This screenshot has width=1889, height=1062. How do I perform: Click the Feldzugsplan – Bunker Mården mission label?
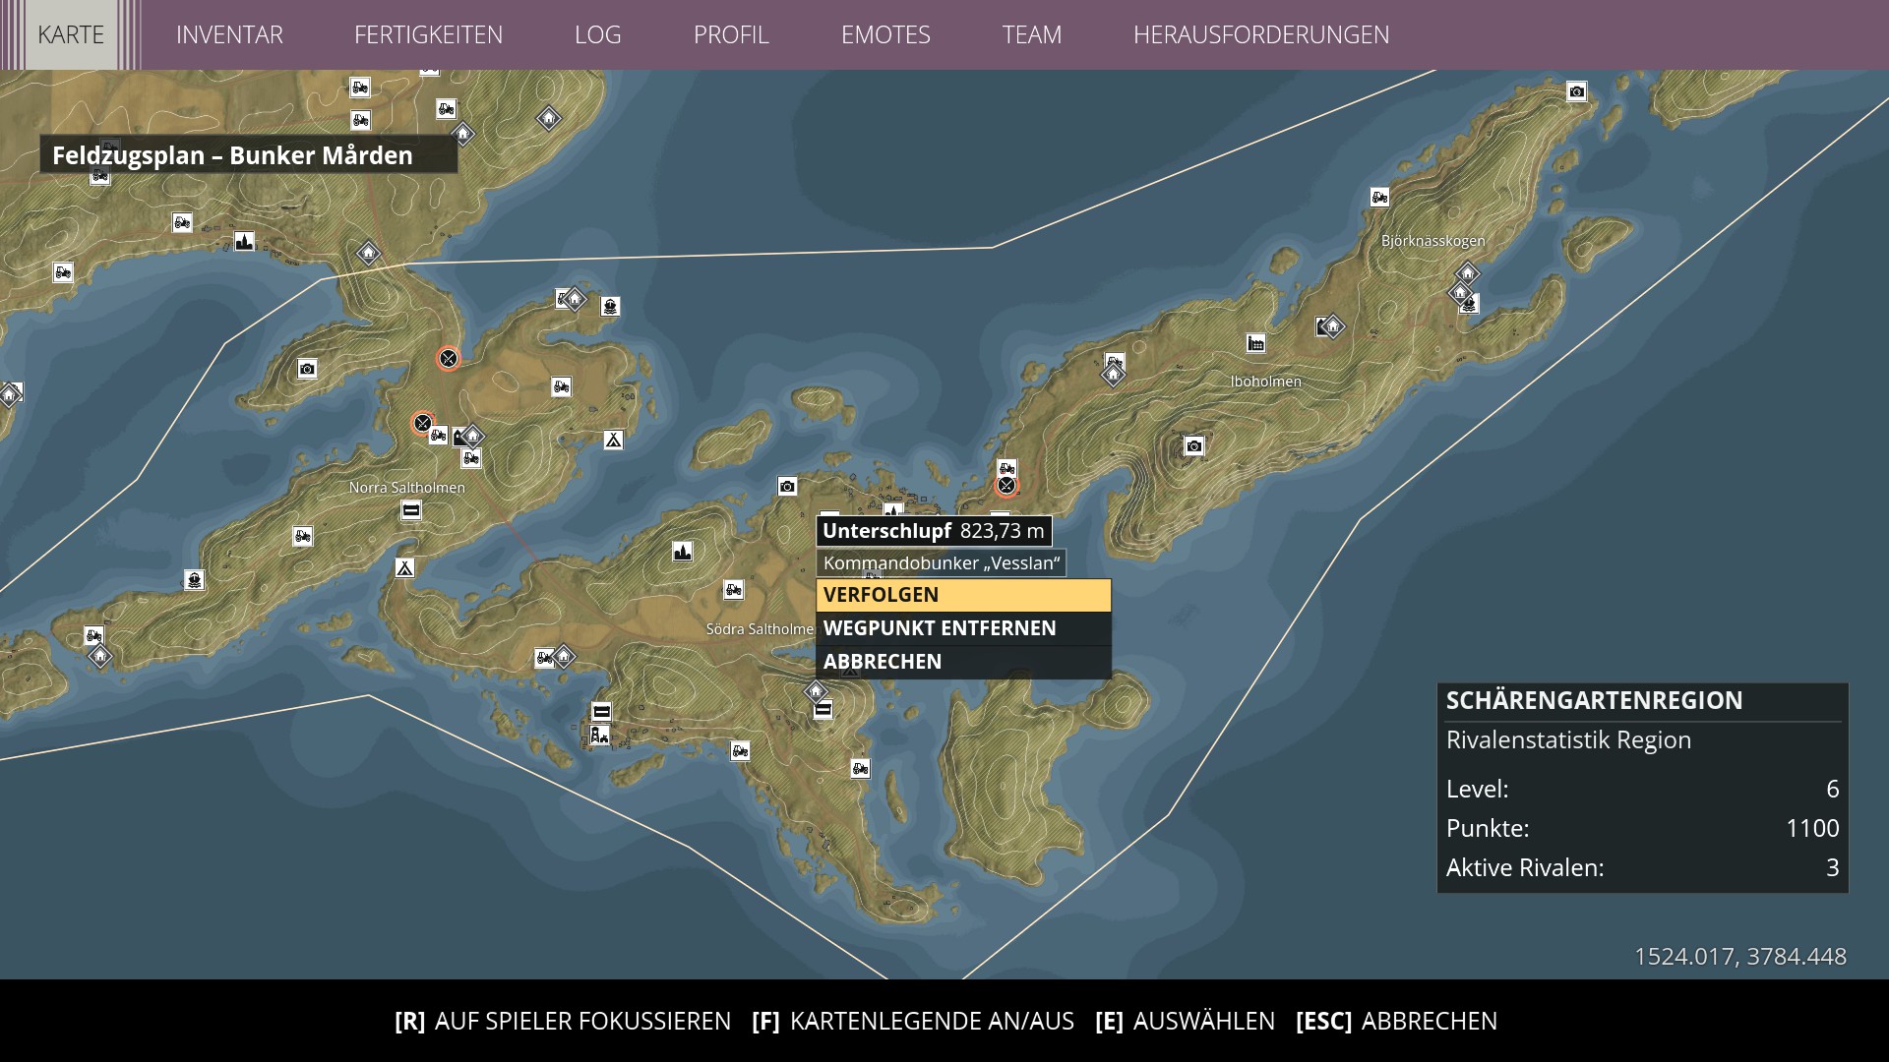click(249, 155)
